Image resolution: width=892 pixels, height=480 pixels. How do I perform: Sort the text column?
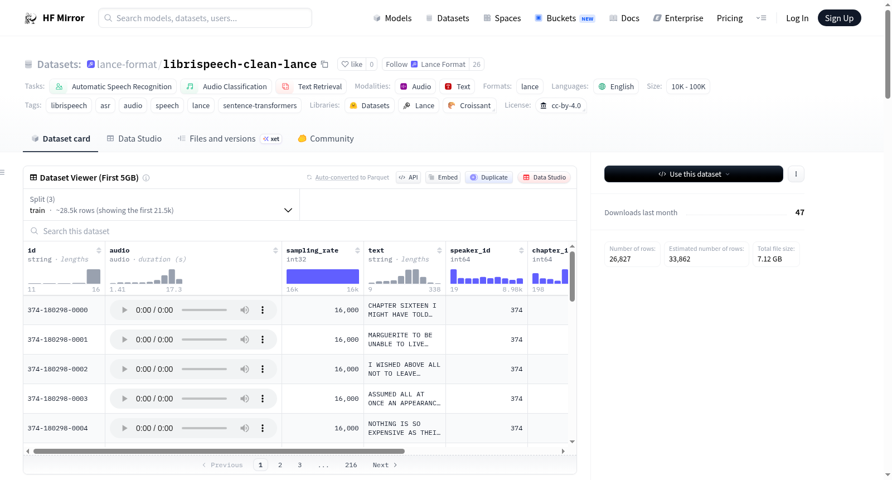pos(439,250)
